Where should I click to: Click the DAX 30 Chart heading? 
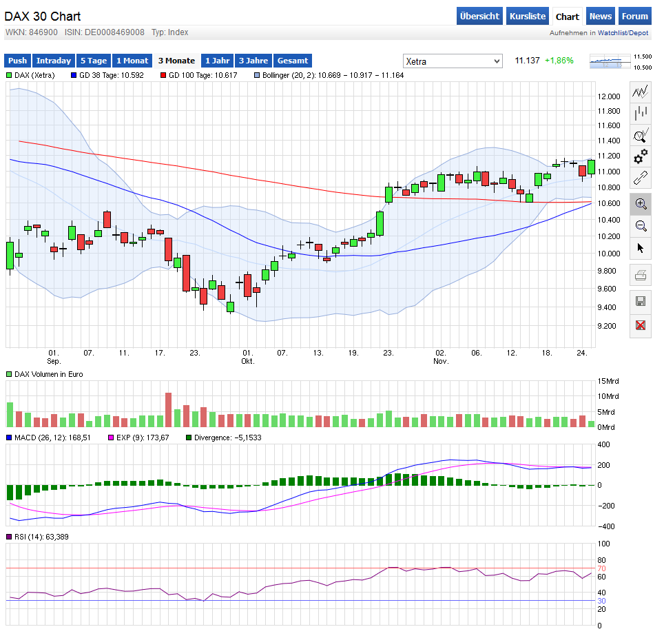tap(42, 17)
